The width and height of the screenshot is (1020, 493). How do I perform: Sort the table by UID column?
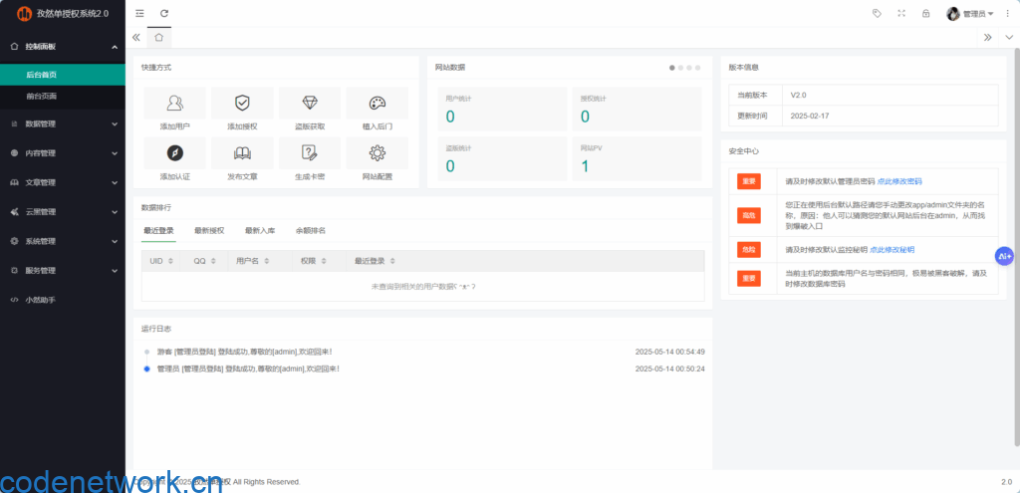(161, 261)
